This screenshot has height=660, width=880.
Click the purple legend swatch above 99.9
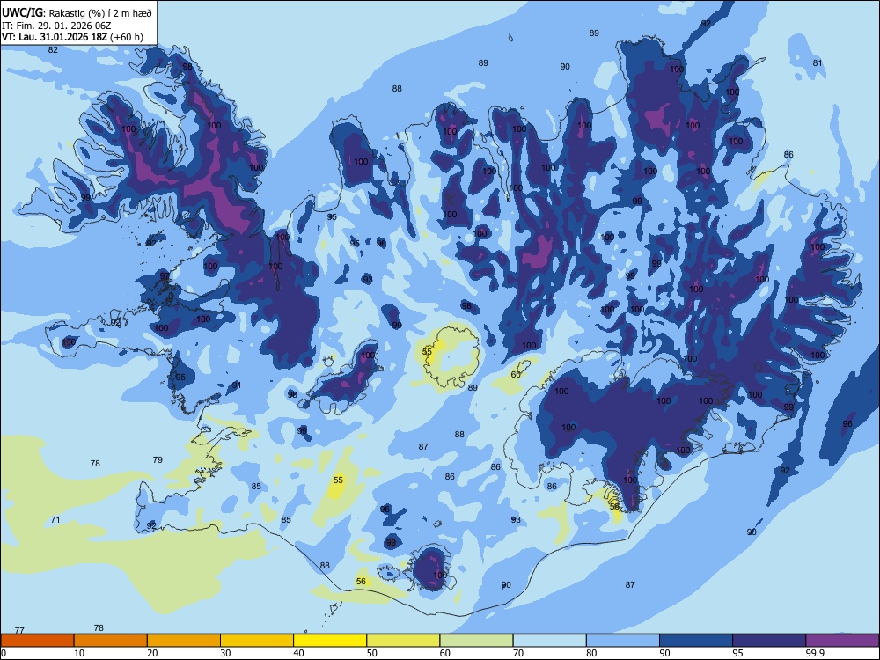842,641
